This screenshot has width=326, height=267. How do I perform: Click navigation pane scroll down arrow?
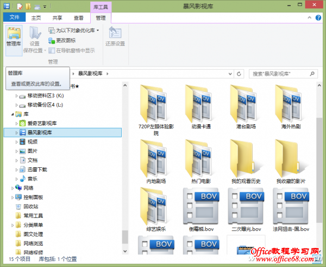click(x=125, y=251)
